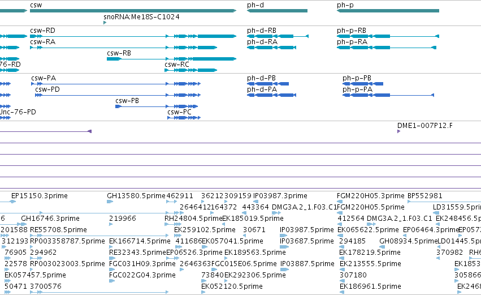Open the ph-d-PA protein label
The image size is (481, 295).
(x=262, y=89)
